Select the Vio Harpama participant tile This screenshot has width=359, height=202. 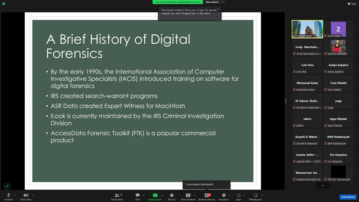pyautogui.click(x=338, y=155)
